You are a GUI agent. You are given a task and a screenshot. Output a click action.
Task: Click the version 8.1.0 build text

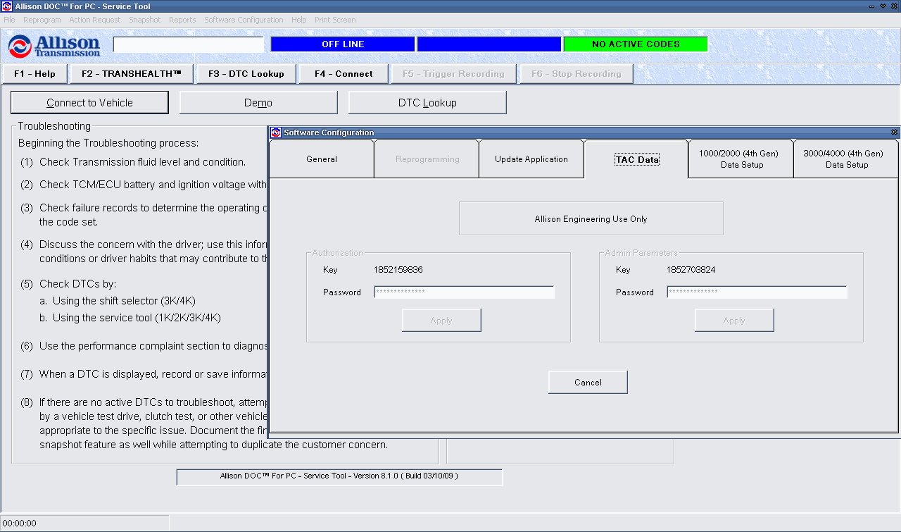point(339,476)
